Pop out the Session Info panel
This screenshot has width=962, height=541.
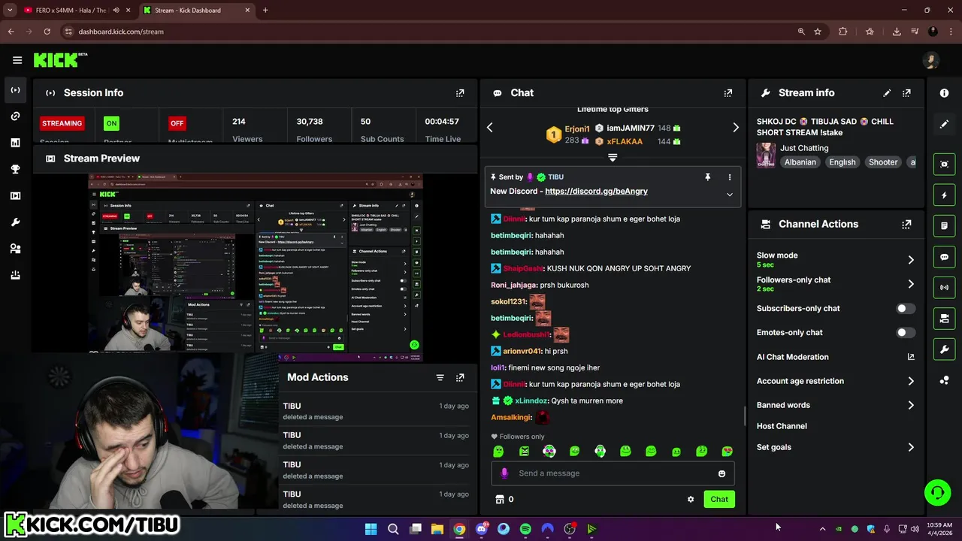460,93
